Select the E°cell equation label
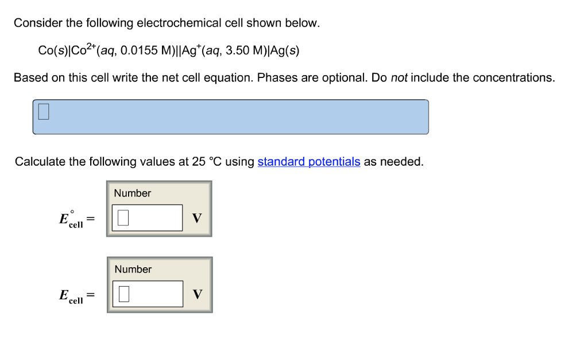 [x=72, y=219]
